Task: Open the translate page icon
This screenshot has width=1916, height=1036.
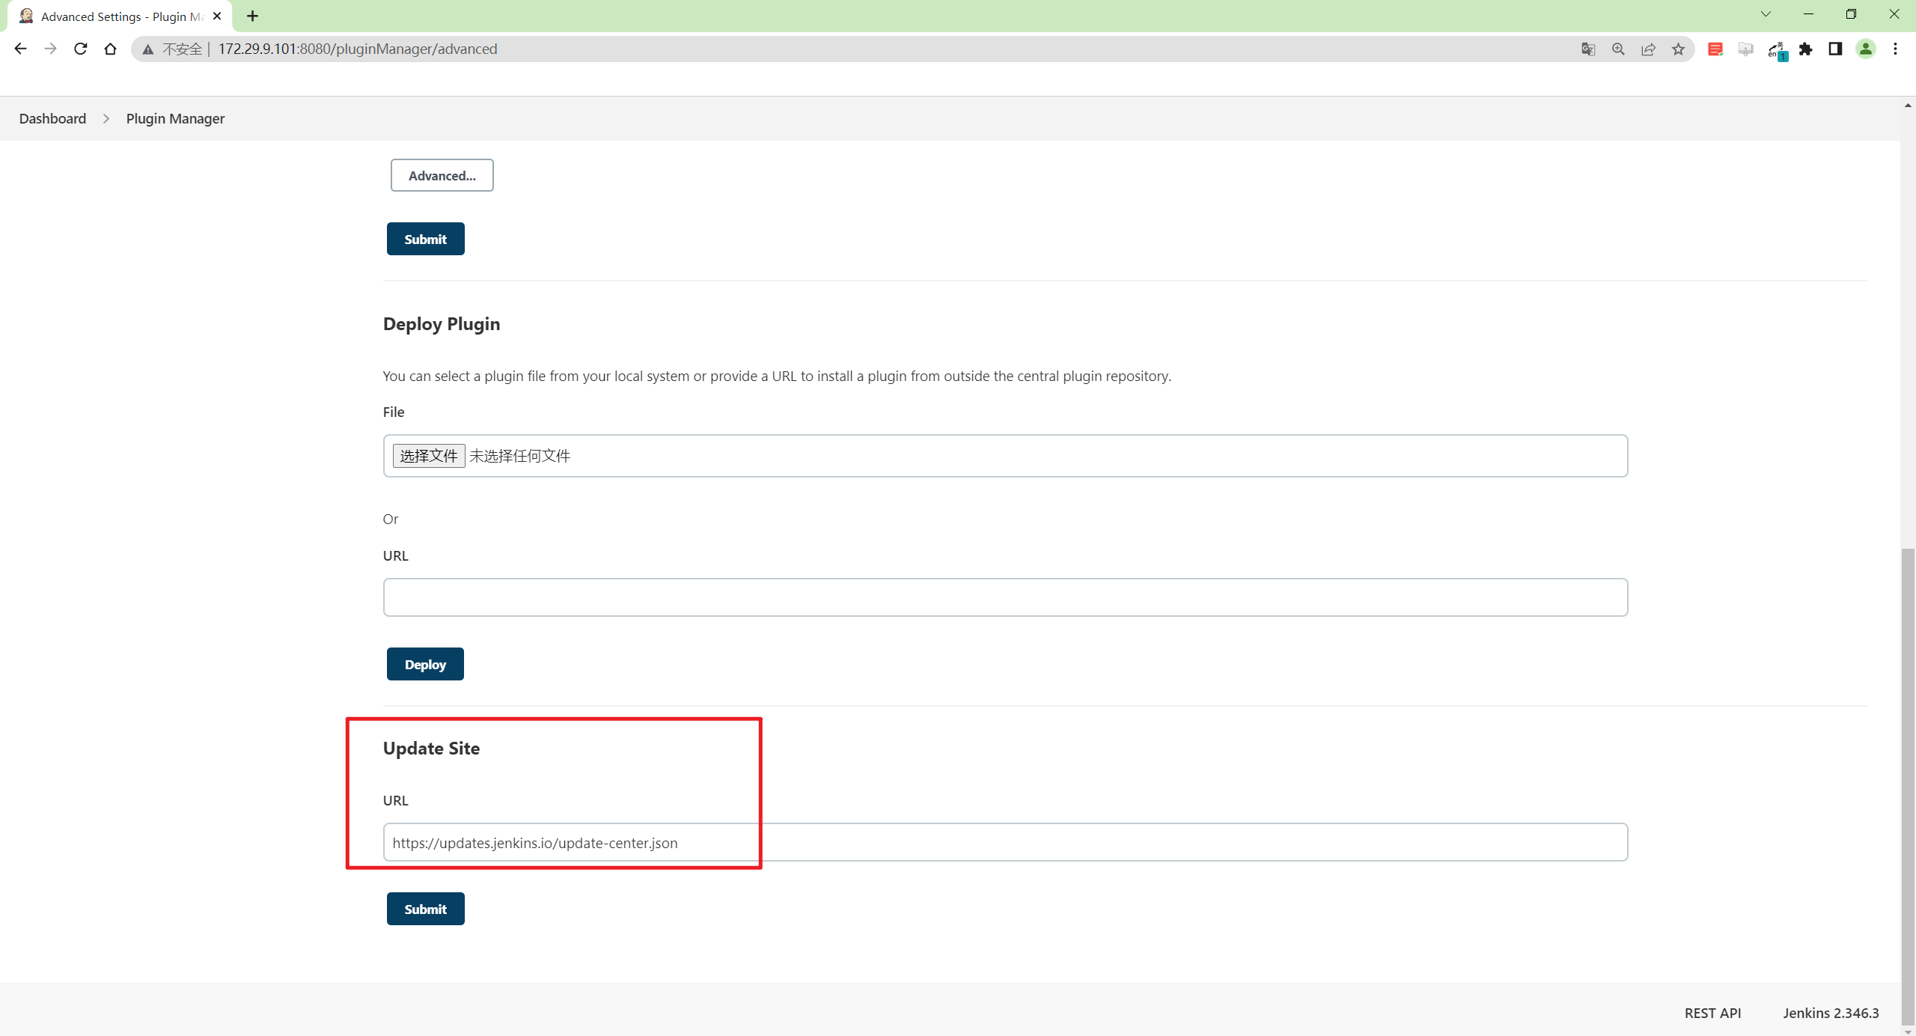Action: pyautogui.click(x=1588, y=49)
